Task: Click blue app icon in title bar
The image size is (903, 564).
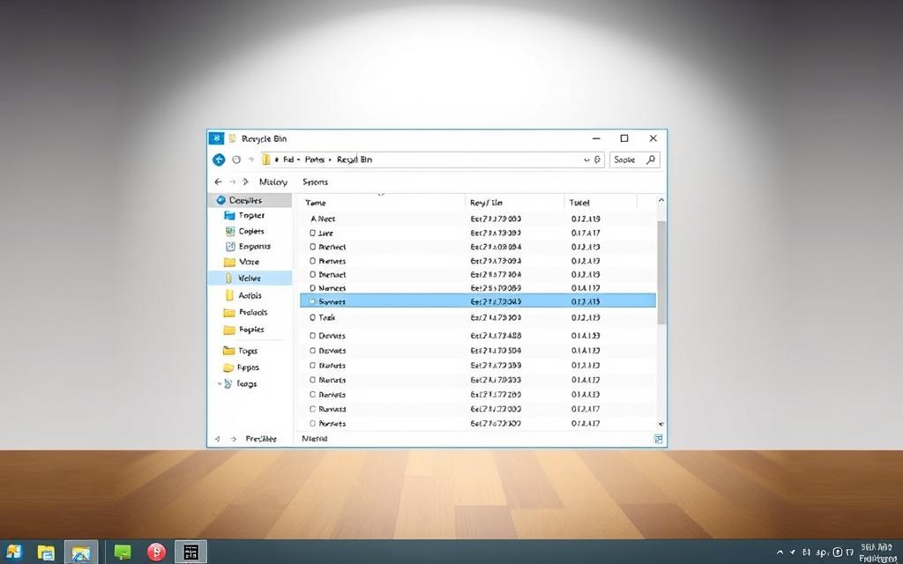Action: point(216,138)
